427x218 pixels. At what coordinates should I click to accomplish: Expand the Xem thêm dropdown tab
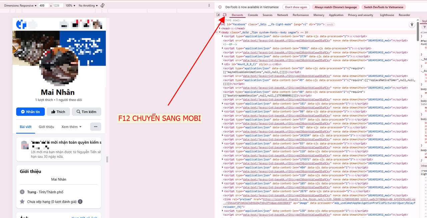click(x=71, y=127)
